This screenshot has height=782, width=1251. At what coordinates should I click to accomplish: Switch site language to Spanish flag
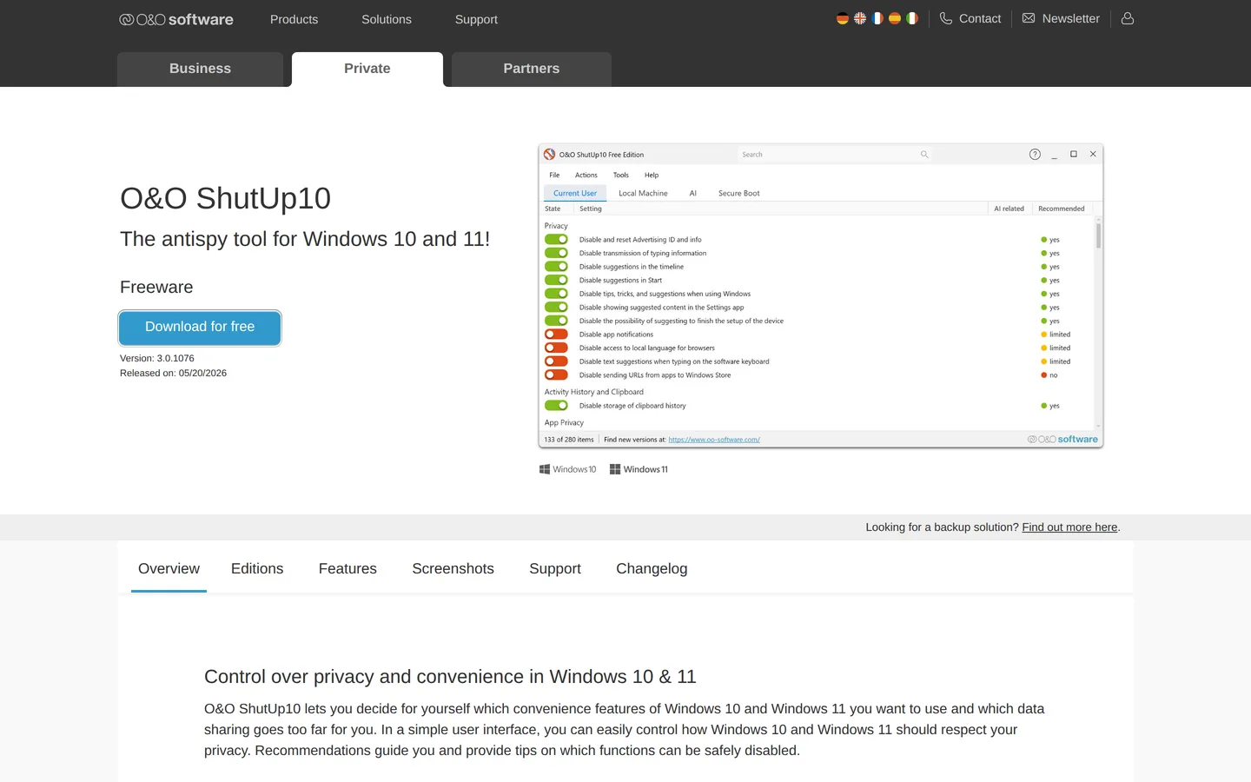coord(894,18)
